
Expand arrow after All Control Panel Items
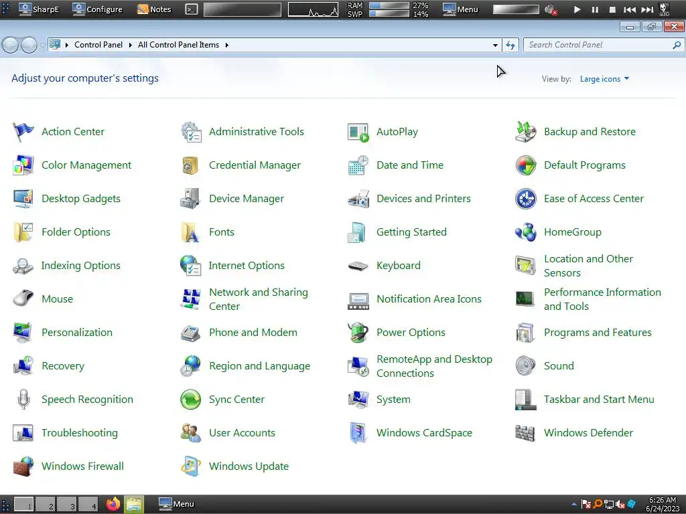(226, 45)
